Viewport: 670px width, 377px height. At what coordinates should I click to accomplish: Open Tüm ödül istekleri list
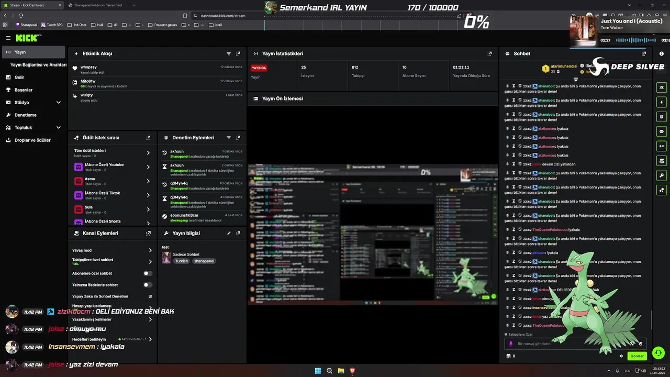pyautogui.click(x=113, y=153)
